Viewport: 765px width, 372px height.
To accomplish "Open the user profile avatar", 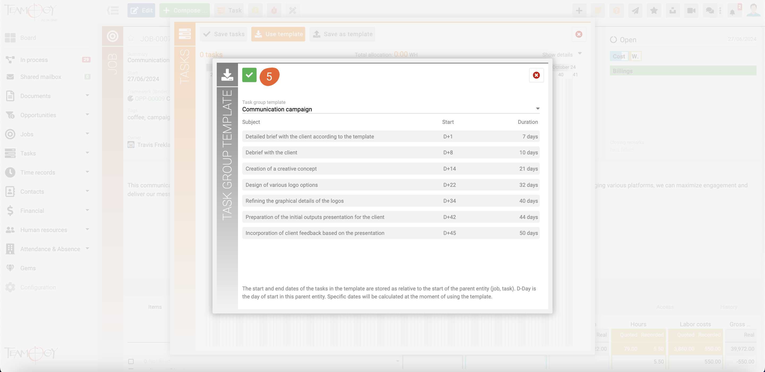I will (754, 10).
